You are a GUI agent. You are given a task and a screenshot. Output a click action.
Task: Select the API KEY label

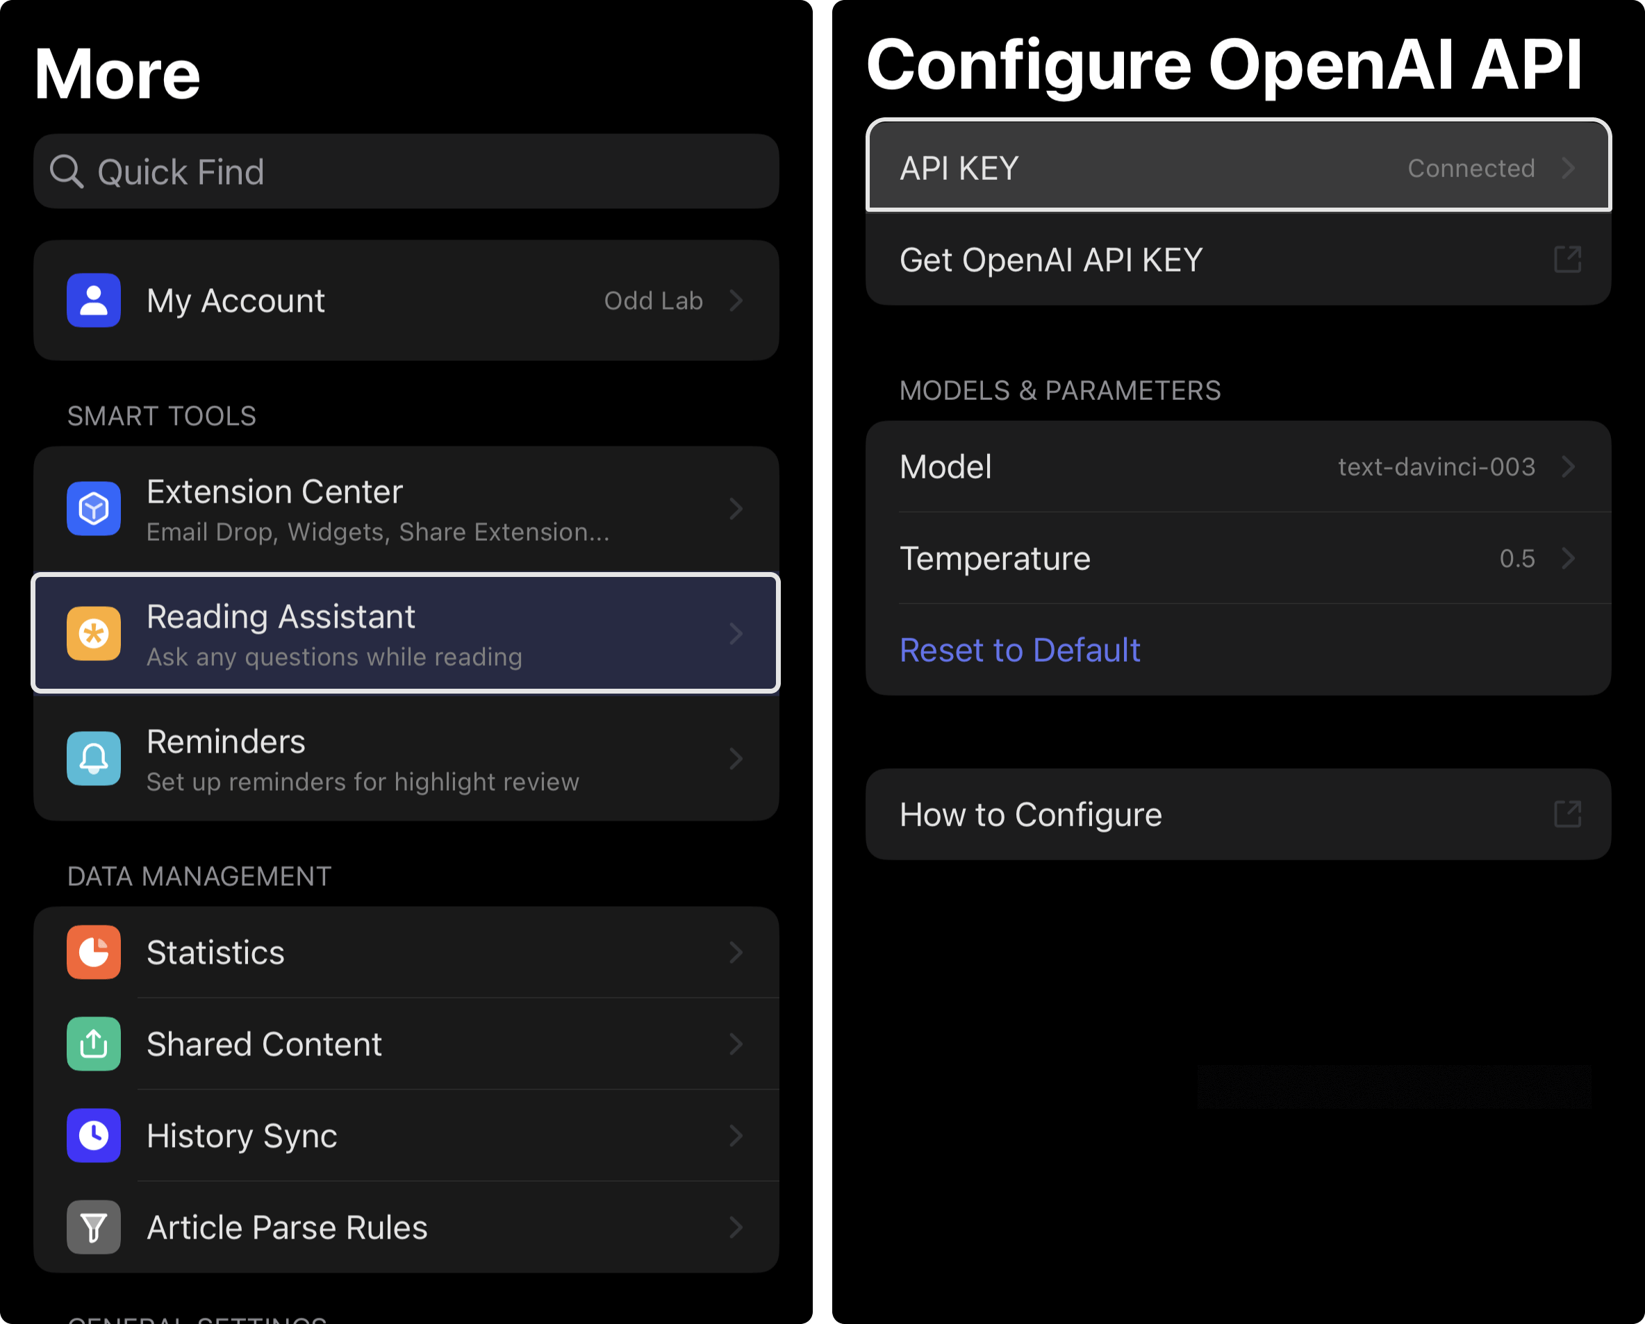tap(959, 168)
